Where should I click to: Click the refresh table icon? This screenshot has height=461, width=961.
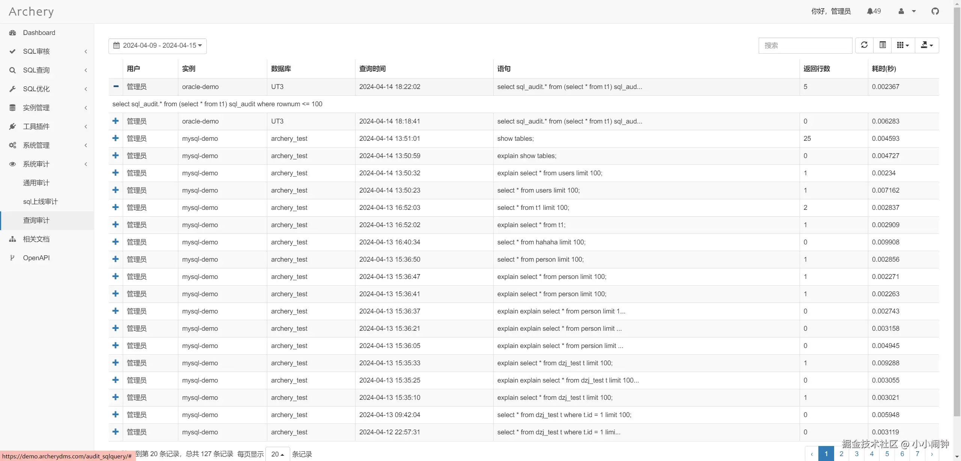click(x=864, y=45)
